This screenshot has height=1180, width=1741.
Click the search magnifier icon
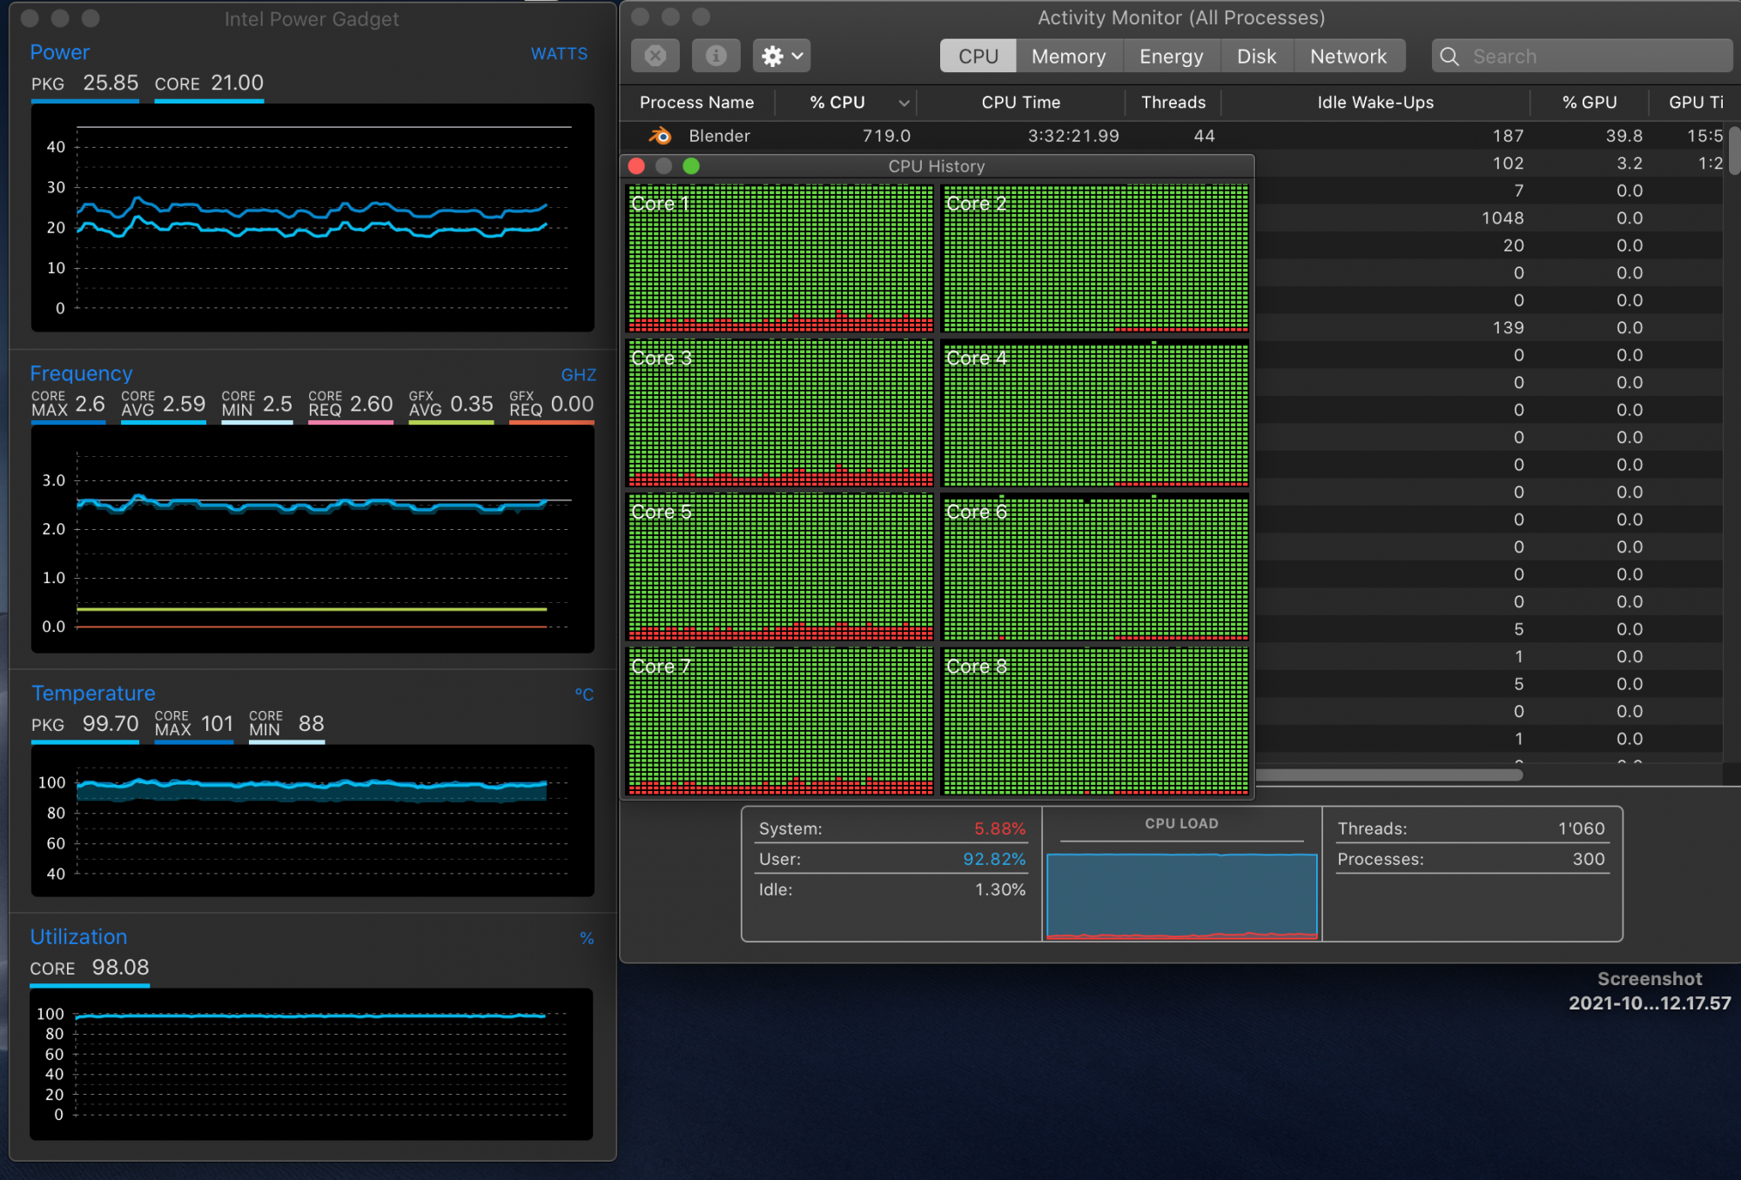[x=1449, y=57]
